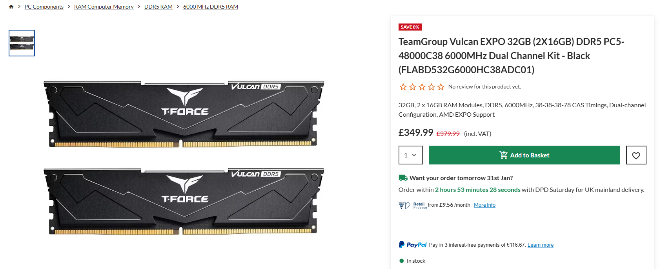Open the quantity dropdown
This screenshot has width=661, height=269.
410,155
